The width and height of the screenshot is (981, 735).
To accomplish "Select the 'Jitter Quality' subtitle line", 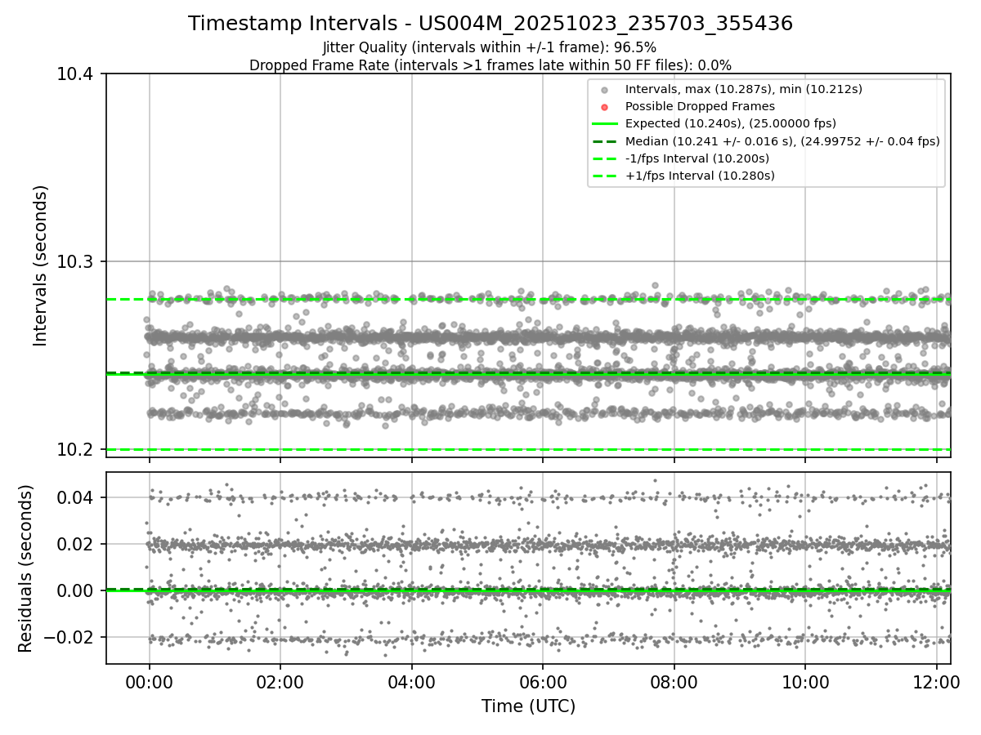I will (490, 47).
